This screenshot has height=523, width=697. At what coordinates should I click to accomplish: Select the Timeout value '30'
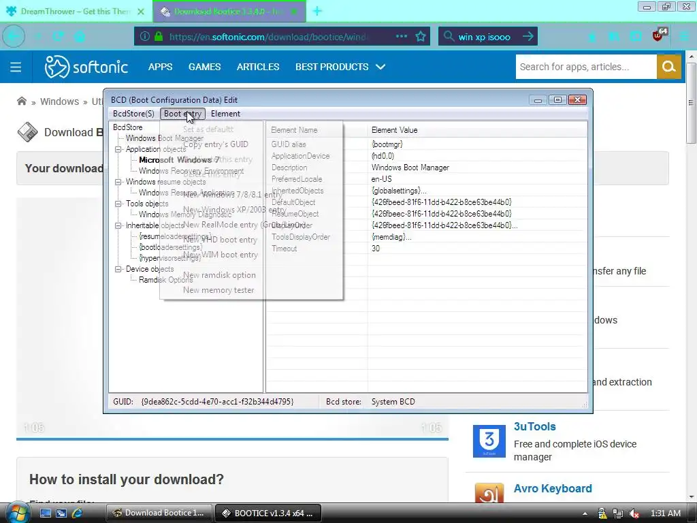pos(376,249)
